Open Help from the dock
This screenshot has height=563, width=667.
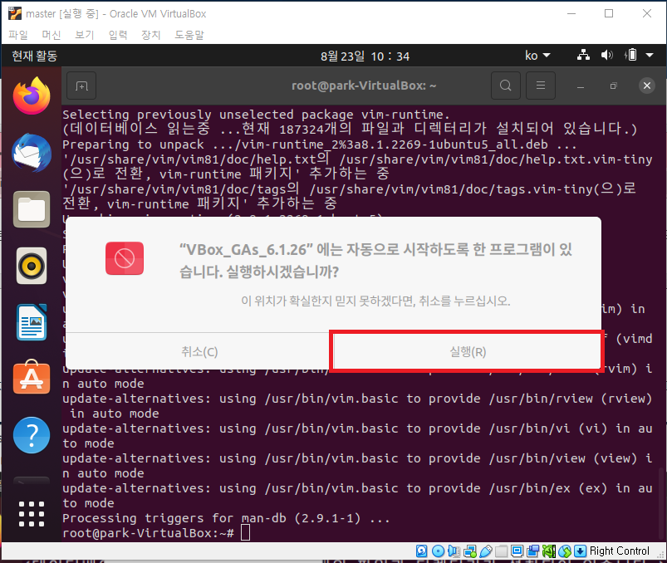tap(32, 435)
